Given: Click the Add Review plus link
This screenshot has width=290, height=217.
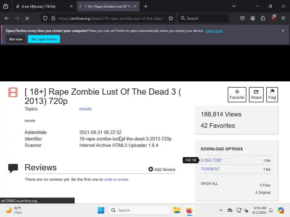Looking at the screenshot, I should click(x=162, y=170).
